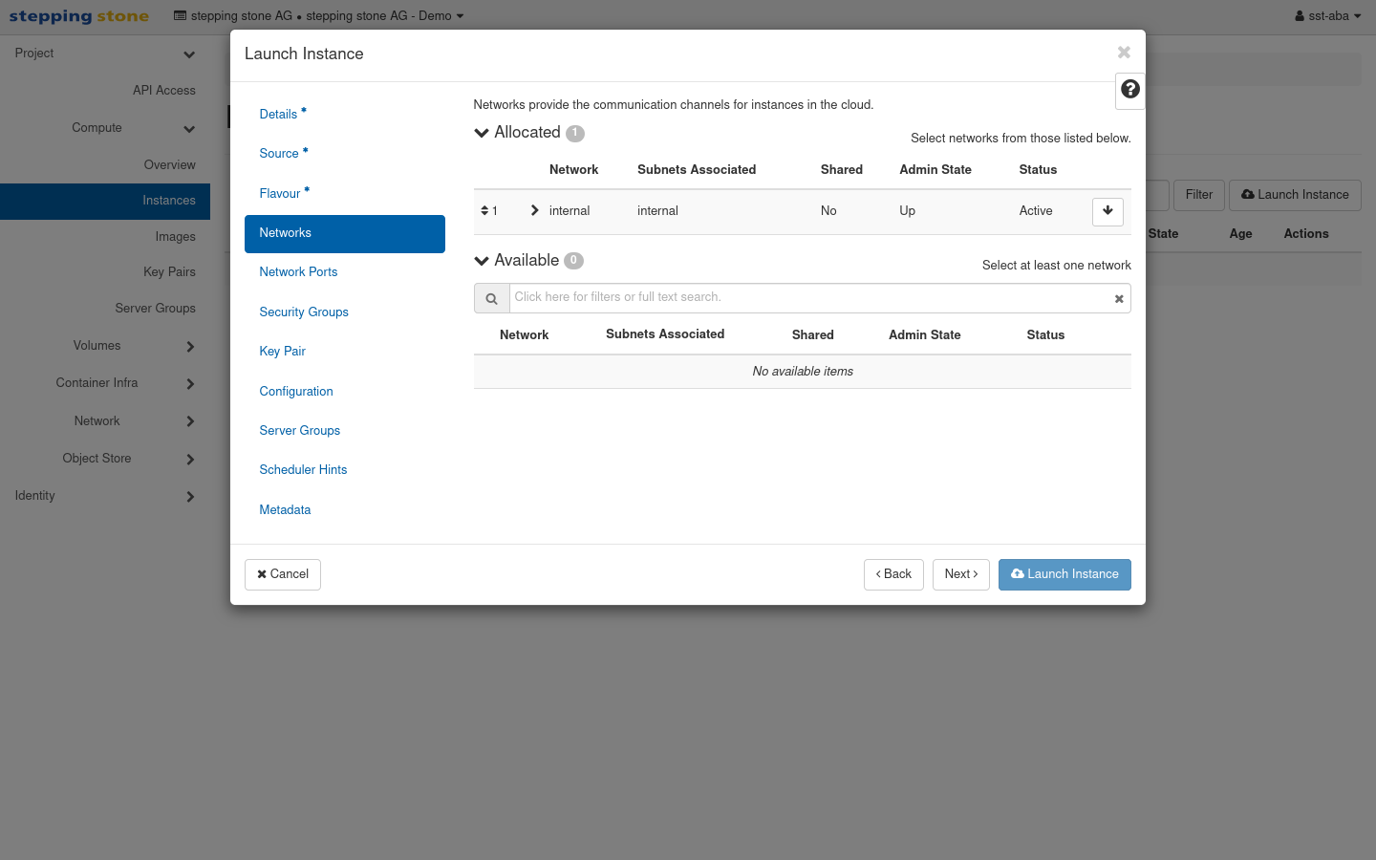Collapse the Compute sidebar group

click(x=105, y=128)
